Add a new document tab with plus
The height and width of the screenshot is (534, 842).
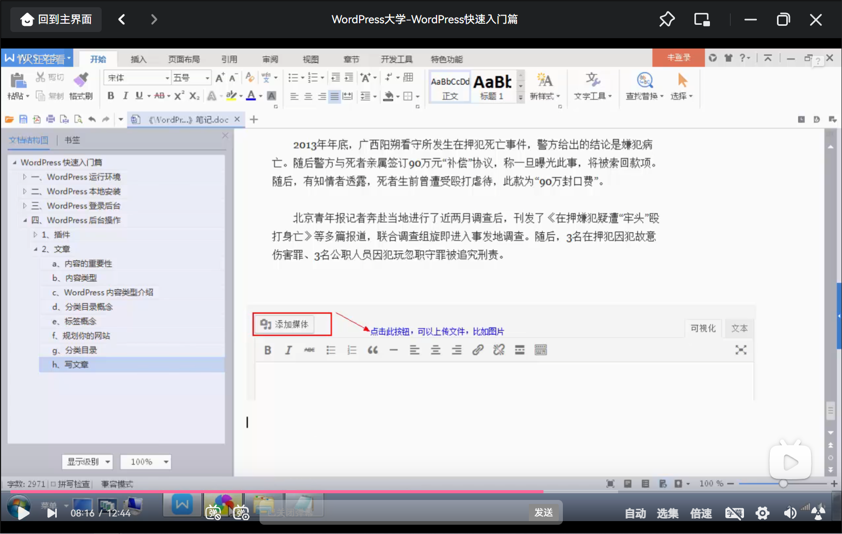pos(254,119)
